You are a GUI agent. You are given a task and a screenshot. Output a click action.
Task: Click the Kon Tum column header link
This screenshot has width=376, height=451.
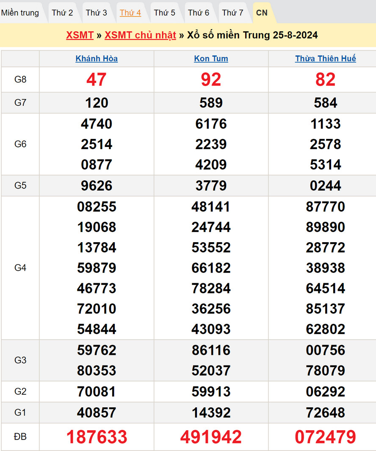pos(211,59)
